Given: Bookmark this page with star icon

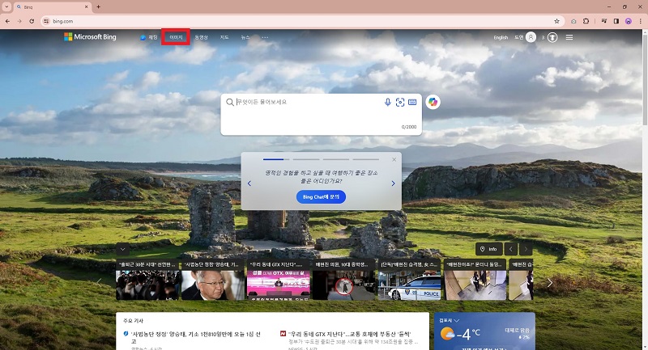Looking at the screenshot, I should pyautogui.click(x=556, y=21).
